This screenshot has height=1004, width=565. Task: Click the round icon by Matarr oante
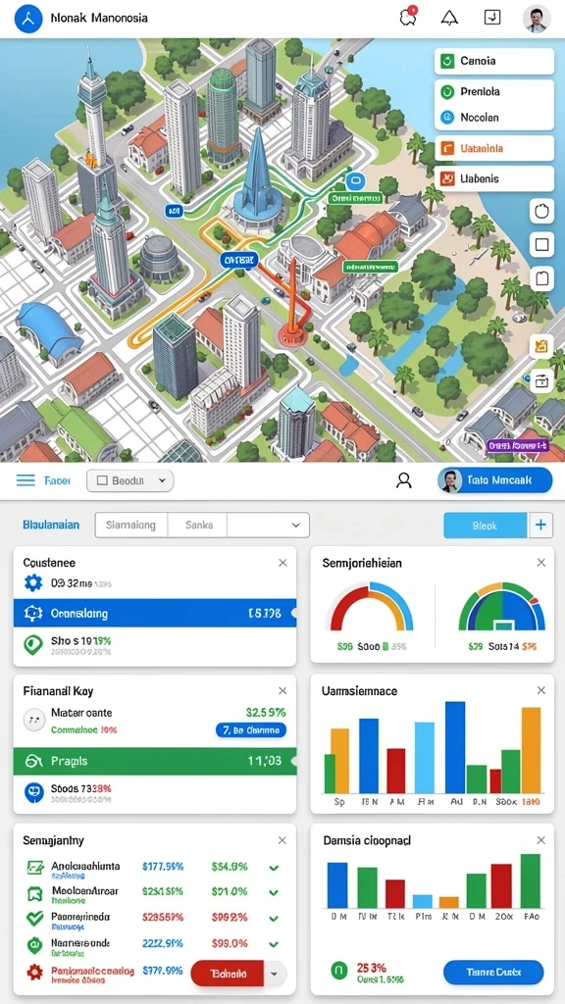(x=34, y=721)
